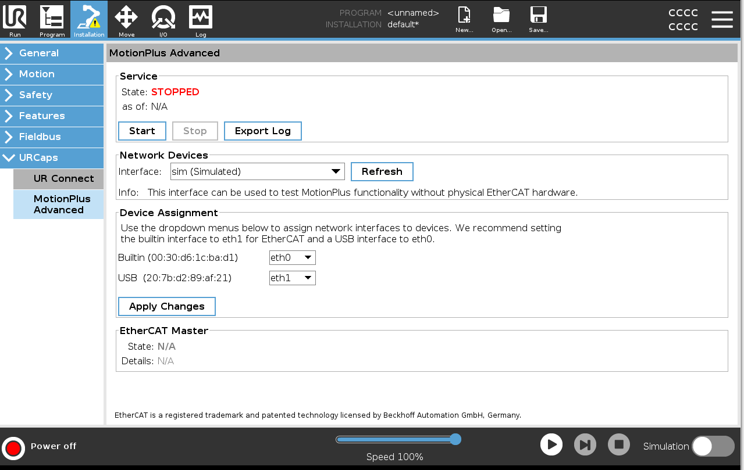
Task: Open the hamburger menu
Action: coord(722,19)
